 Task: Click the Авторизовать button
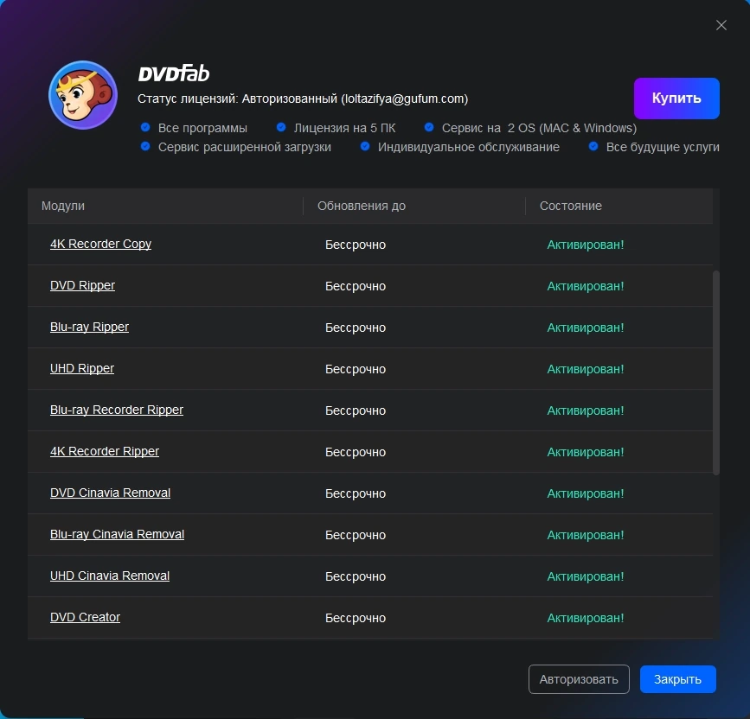coord(579,679)
